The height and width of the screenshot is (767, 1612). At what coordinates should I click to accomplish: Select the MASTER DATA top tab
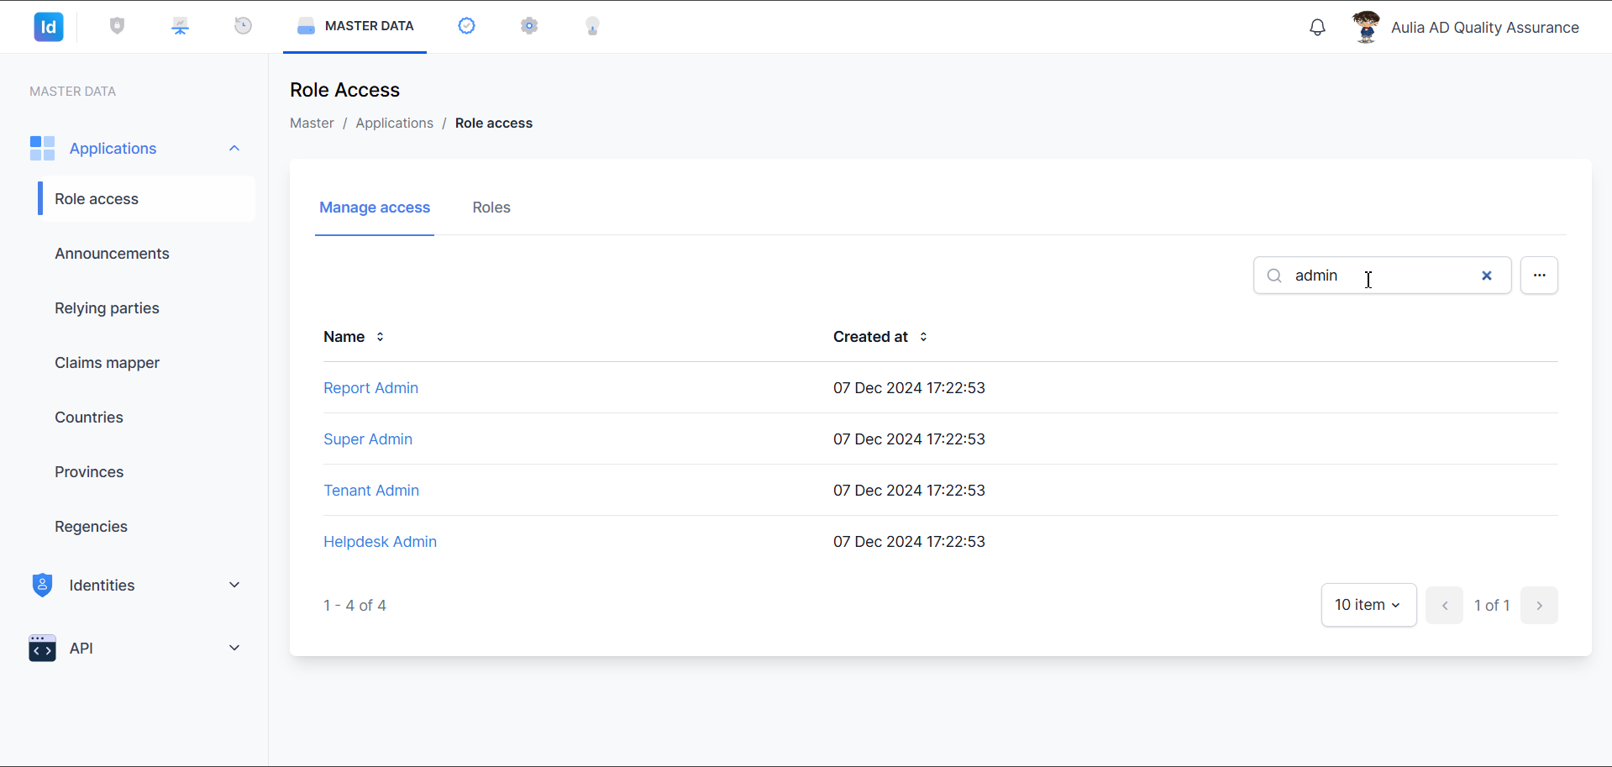tap(354, 26)
